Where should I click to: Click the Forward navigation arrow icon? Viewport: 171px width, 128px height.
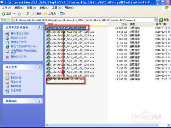(x=19, y=14)
